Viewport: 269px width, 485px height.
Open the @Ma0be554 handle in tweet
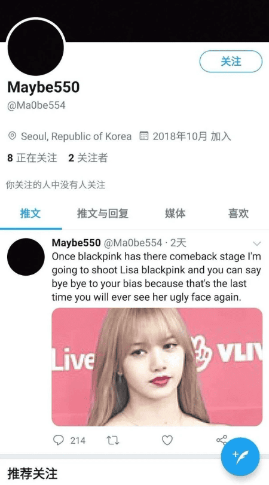[x=133, y=243]
